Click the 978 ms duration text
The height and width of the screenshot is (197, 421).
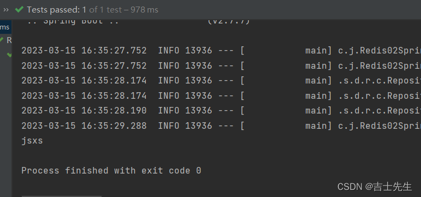coord(145,10)
